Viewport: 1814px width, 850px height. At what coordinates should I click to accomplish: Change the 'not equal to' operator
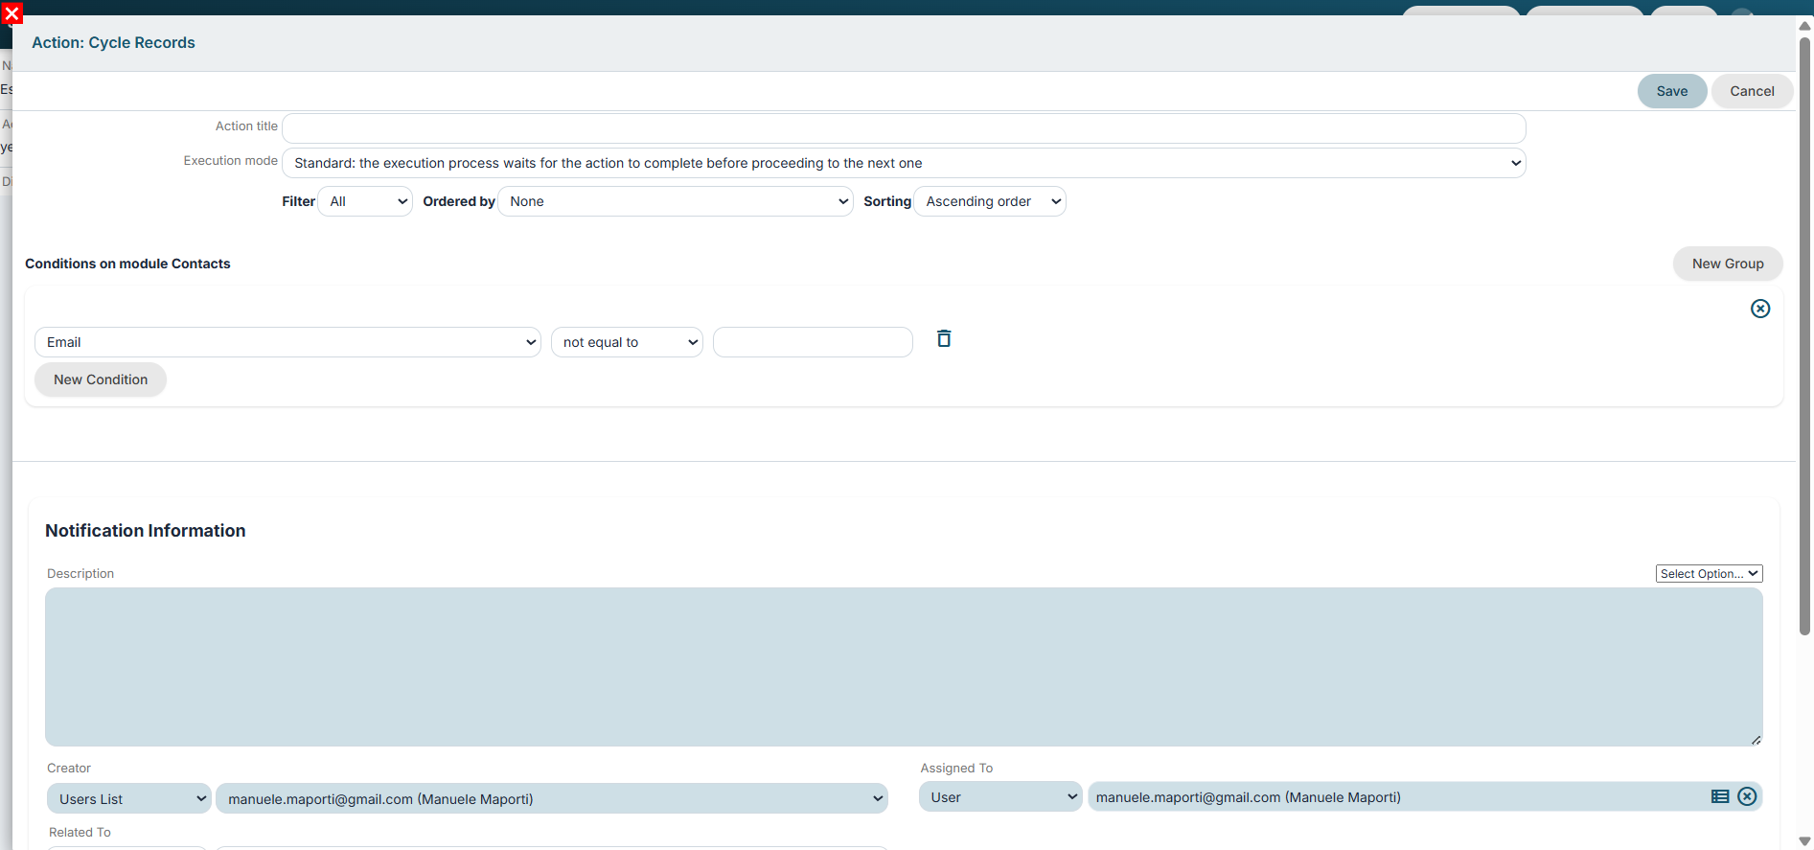pyautogui.click(x=627, y=342)
